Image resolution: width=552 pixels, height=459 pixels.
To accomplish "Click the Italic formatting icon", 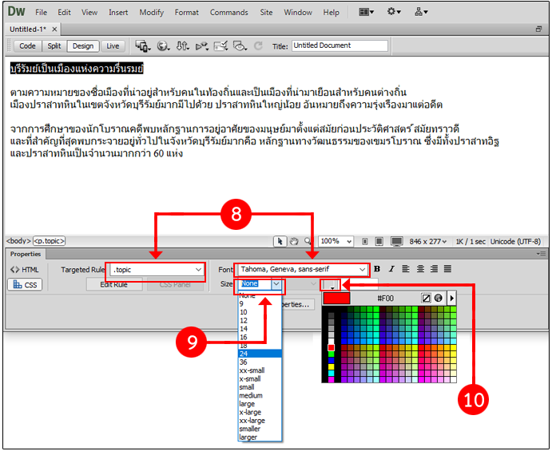I will (x=390, y=269).
